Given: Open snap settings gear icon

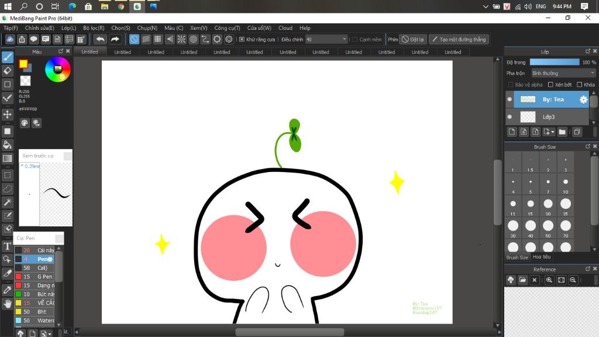Looking at the screenshot, I should click(x=229, y=39).
